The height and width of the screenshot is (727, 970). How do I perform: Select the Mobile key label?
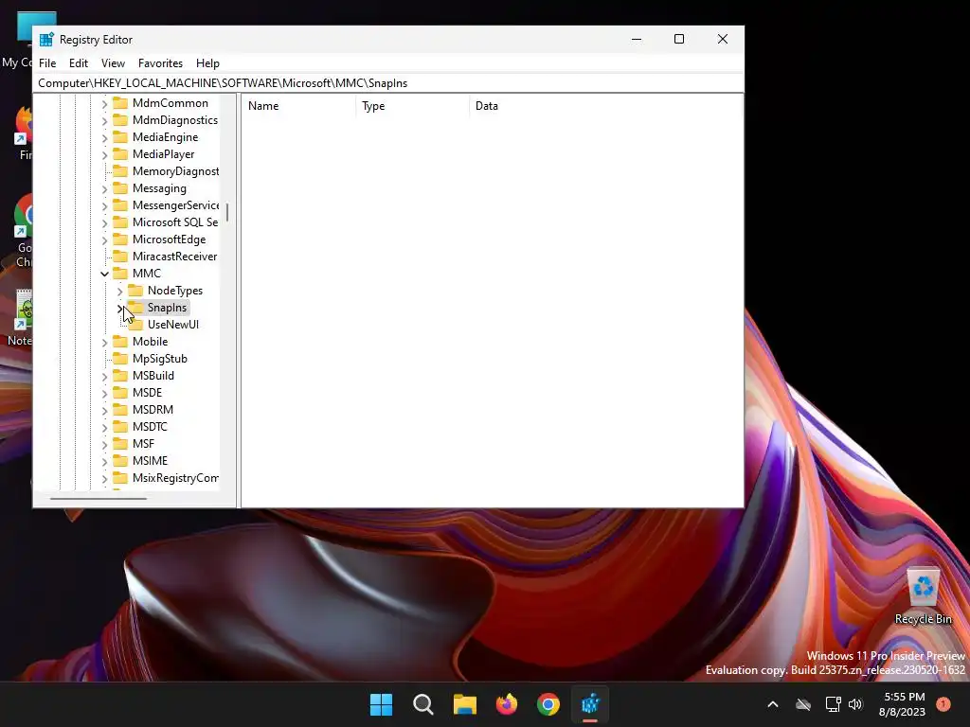[x=150, y=341]
